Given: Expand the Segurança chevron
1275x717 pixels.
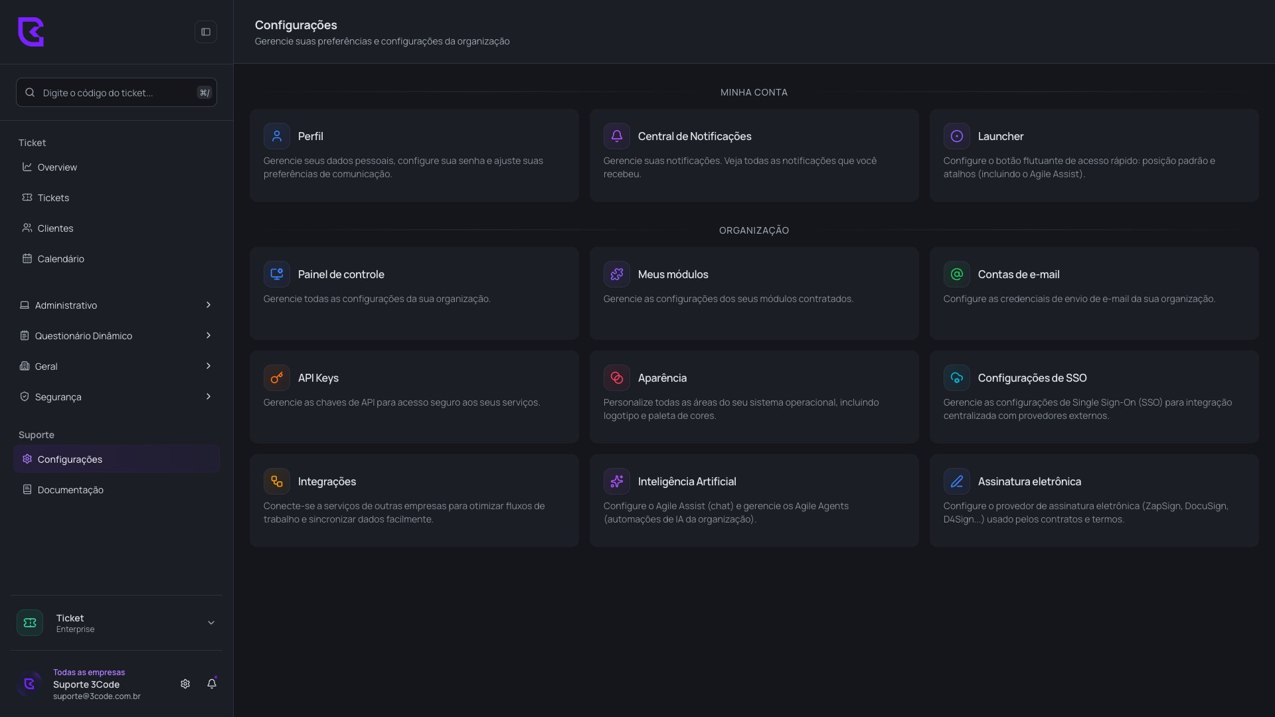Looking at the screenshot, I should click(x=209, y=396).
